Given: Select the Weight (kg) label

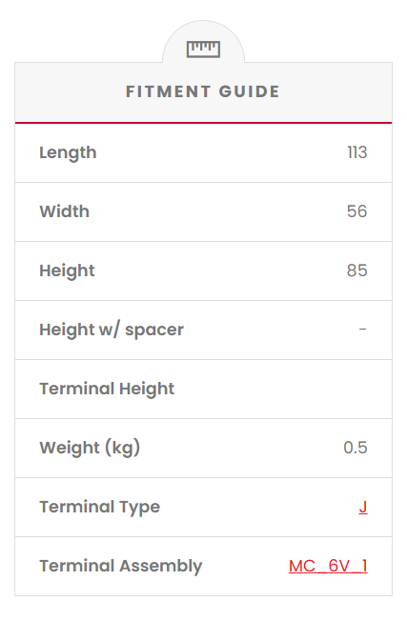Looking at the screenshot, I should coord(90,448).
